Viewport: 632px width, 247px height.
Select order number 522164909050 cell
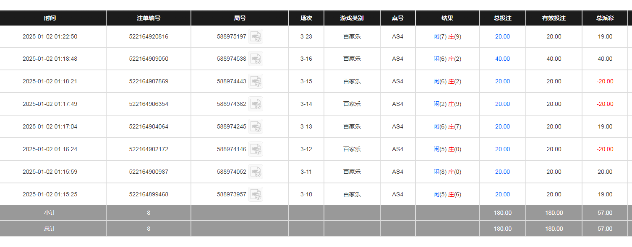click(149, 59)
